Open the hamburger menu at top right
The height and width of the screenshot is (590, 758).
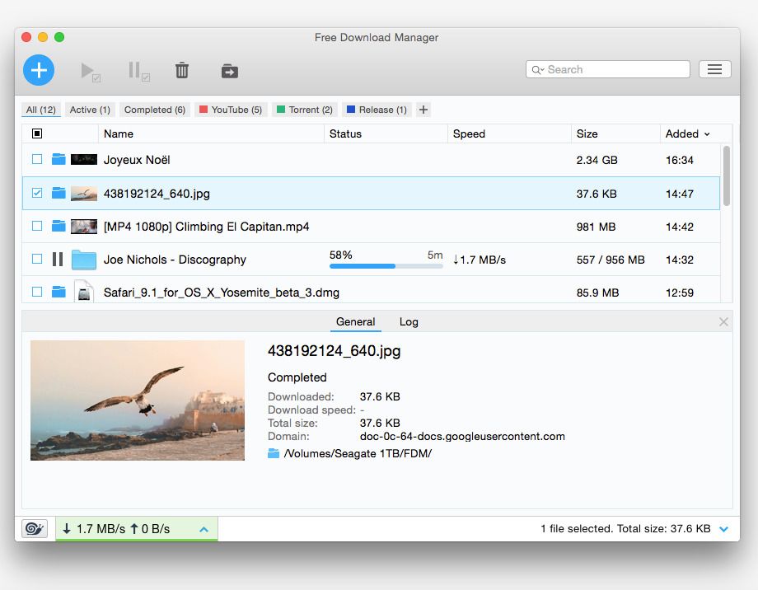coord(714,69)
